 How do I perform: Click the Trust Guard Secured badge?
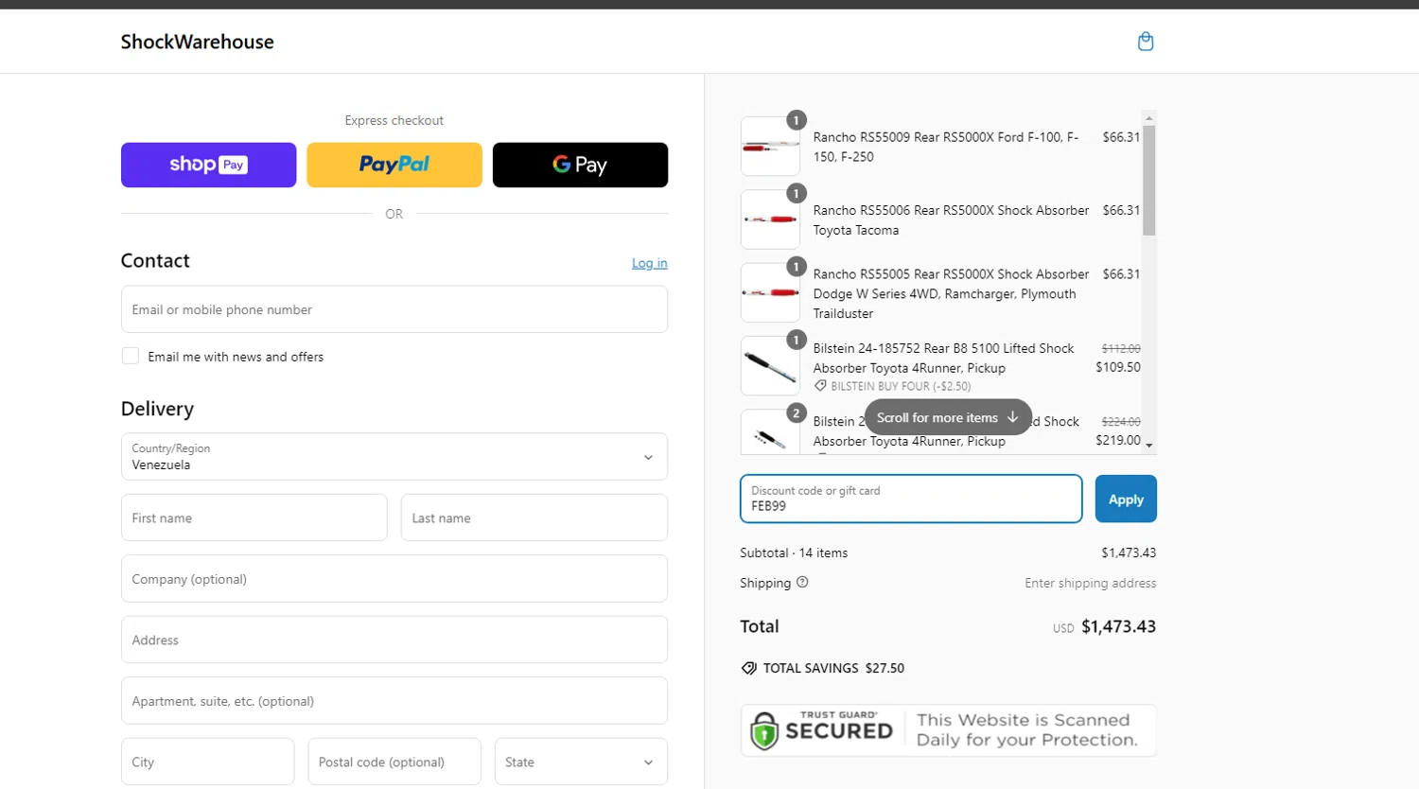tap(949, 730)
